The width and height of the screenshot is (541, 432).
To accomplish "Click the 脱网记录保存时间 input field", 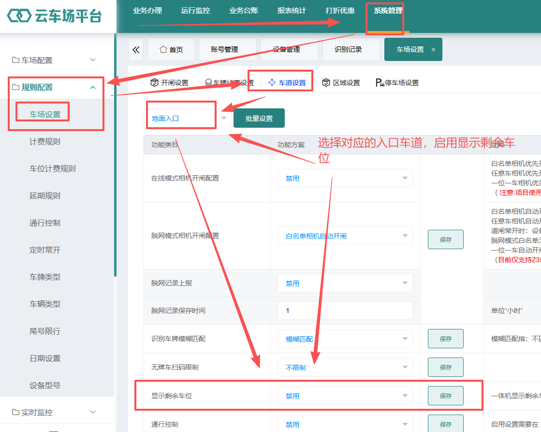I will (x=345, y=311).
